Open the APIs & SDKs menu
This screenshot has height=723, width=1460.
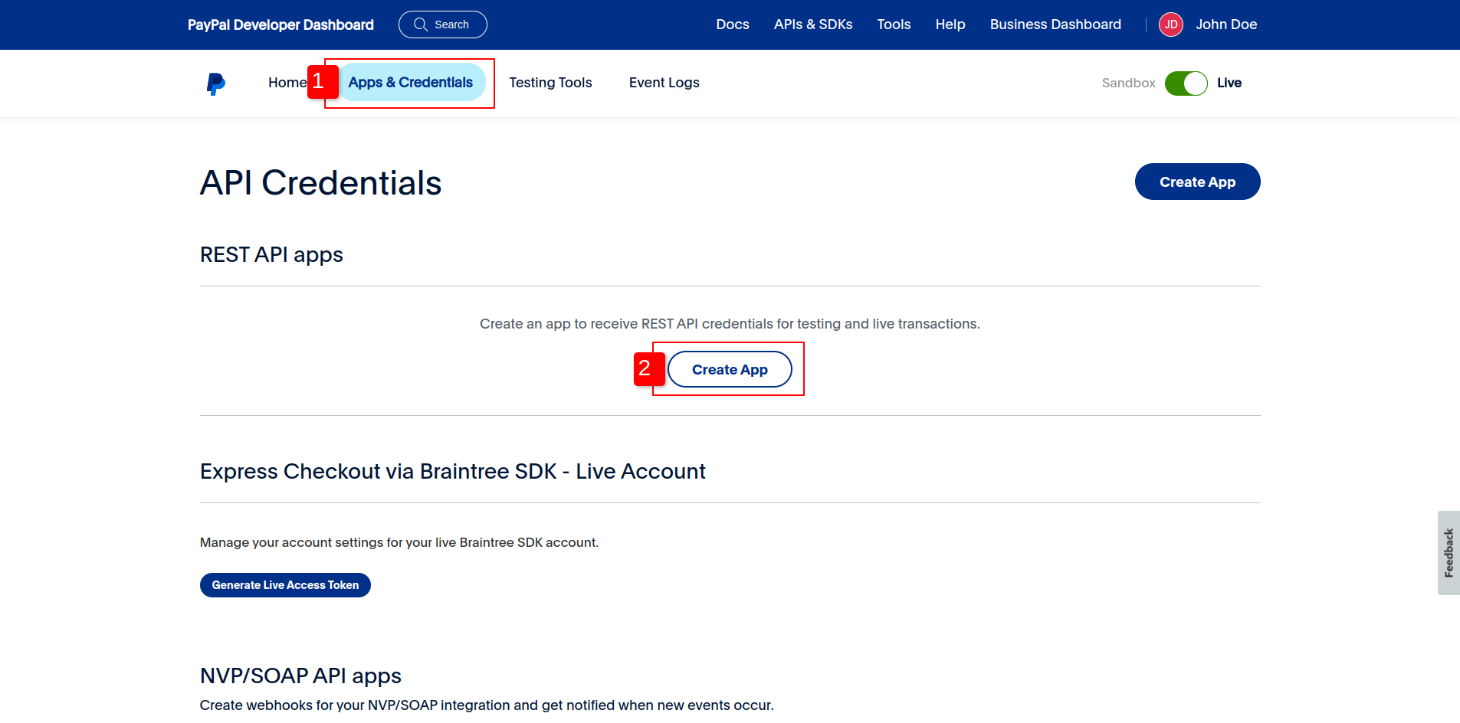(813, 25)
